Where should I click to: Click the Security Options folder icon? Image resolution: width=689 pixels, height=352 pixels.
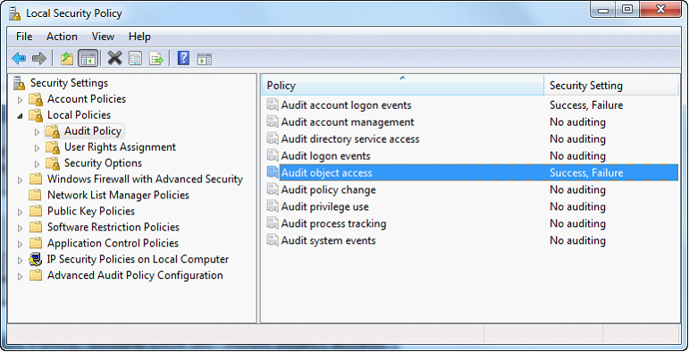tap(53, 163)
